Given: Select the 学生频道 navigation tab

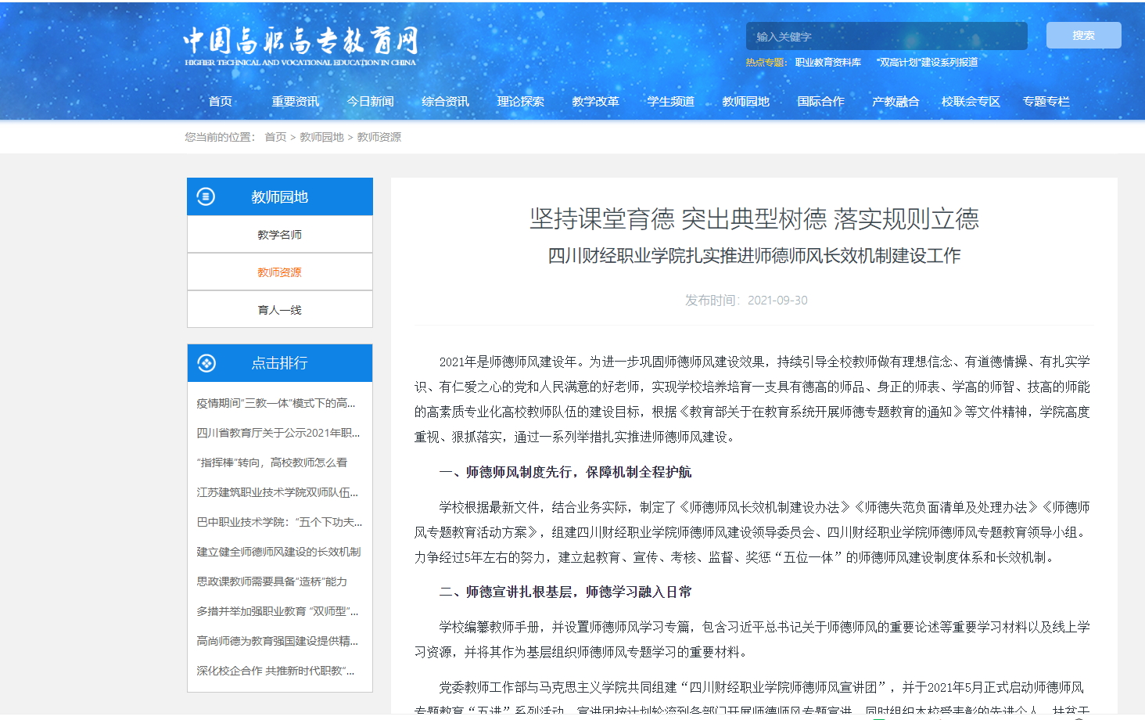Looking at the screenshot, I should pos(669,101).
